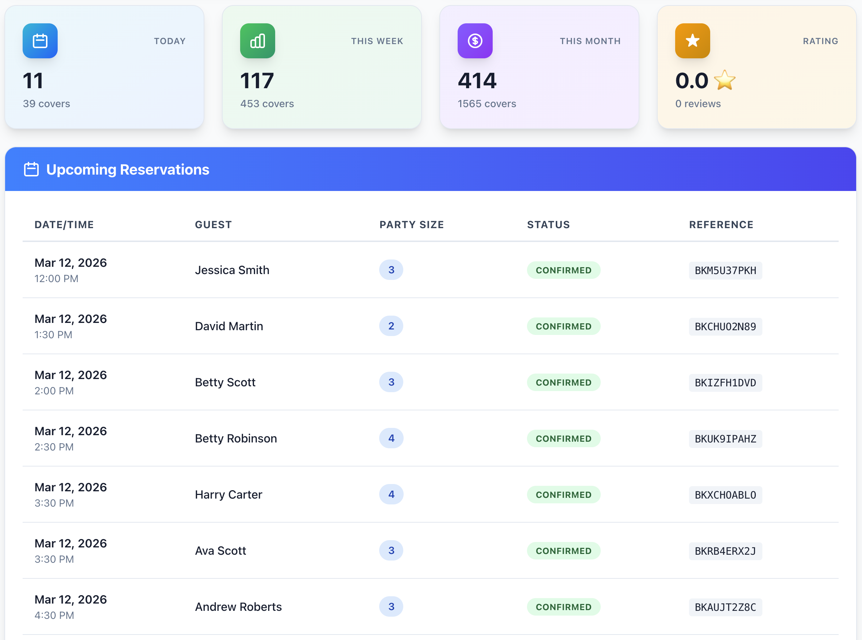Select the bar chart icon on This Week card
Screen dimensions: 862x640
coord(258,41)
